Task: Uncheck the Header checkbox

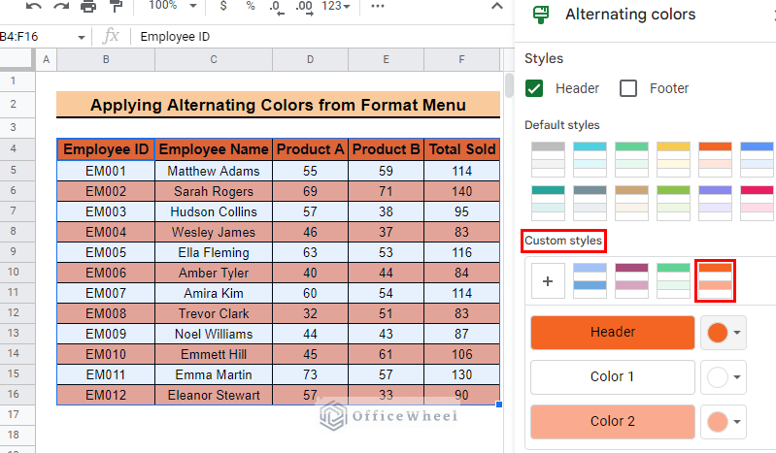Action: tap(534, 88)
